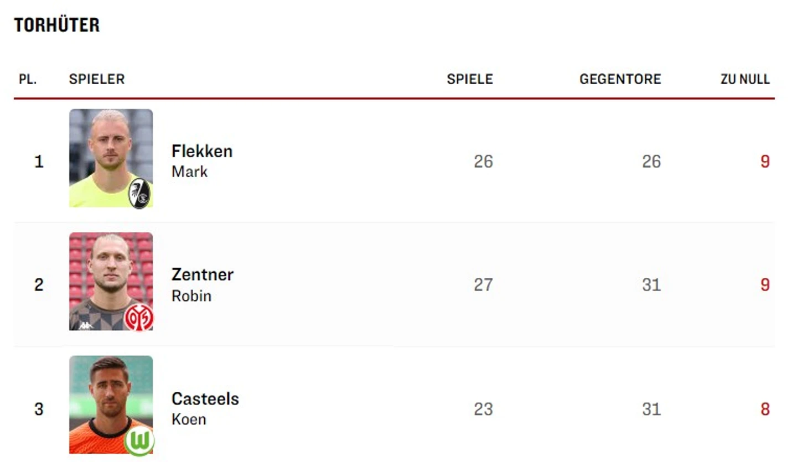
Task: Click rank number 3 in table
Action: pos(39,409)
